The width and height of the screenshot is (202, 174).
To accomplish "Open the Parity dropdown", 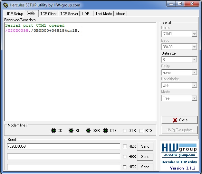I will (179, 73).
